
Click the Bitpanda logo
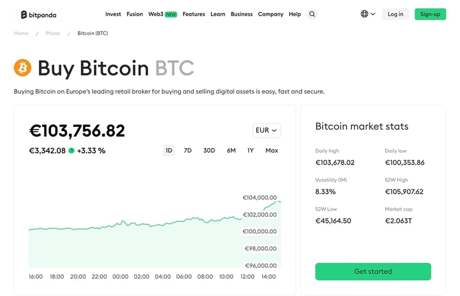[x=38, y=14]
